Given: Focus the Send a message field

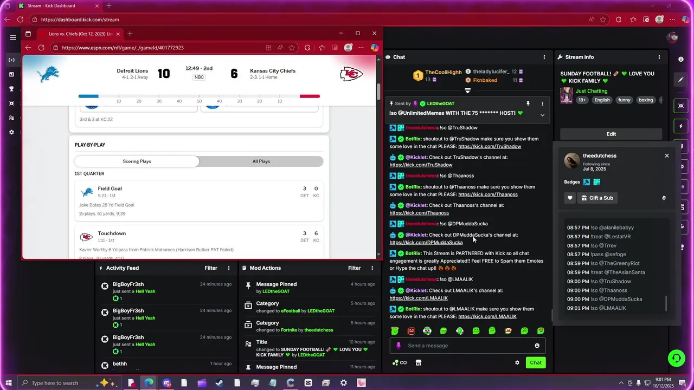Looking at the screenshot, I should pos(467,346).
